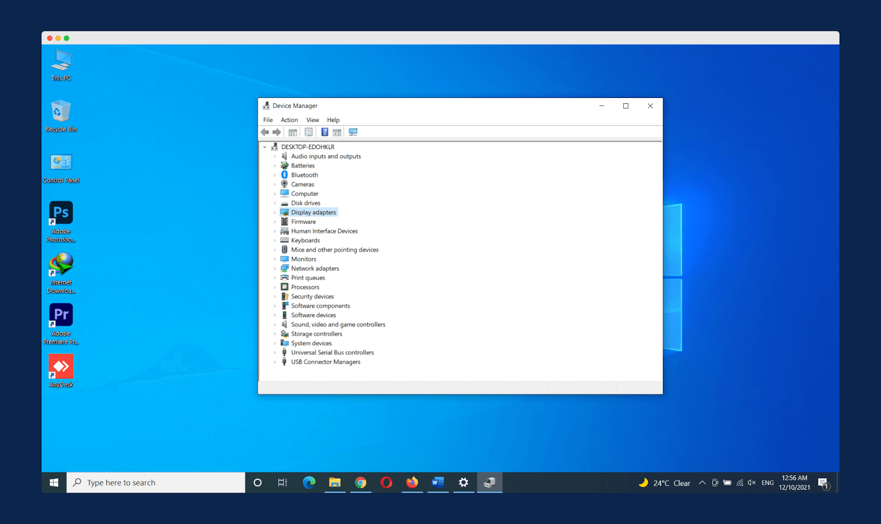Click the Scan for hardware changes toolbar icon

point(353,132)
